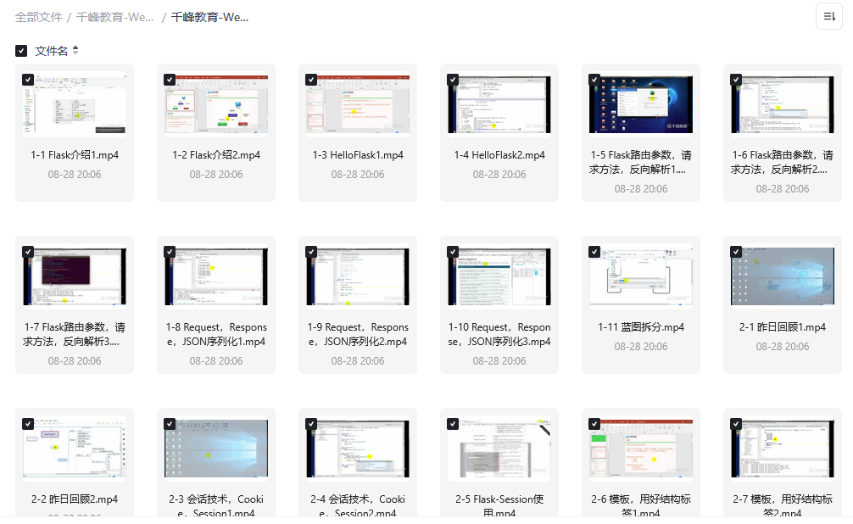Toggle the list view mode icon
This screenshot has width=853, height=524.
click(828, 16)
